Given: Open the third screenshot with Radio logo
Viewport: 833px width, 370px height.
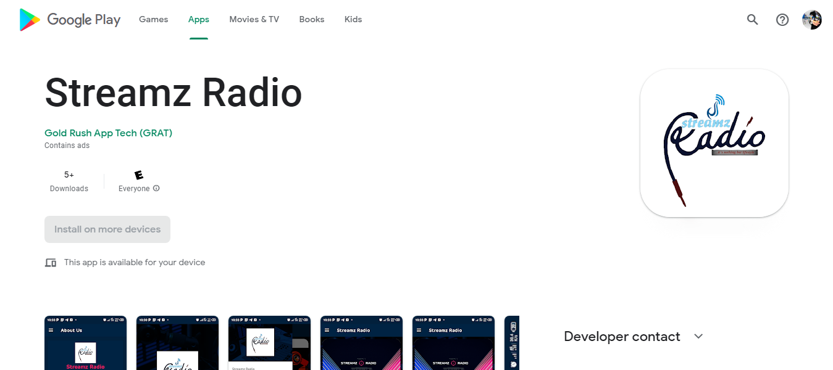Looking at the screenshot, I should pos(269,343).
